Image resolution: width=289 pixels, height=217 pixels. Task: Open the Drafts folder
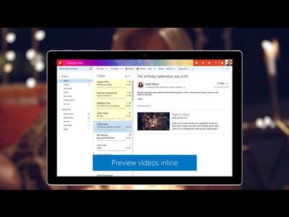(x=66, y=92)
